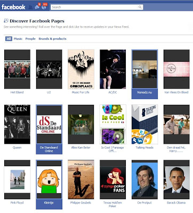Open the Kleintje cartoon thumbnail

pyautogui.click(x=49, y=179)
